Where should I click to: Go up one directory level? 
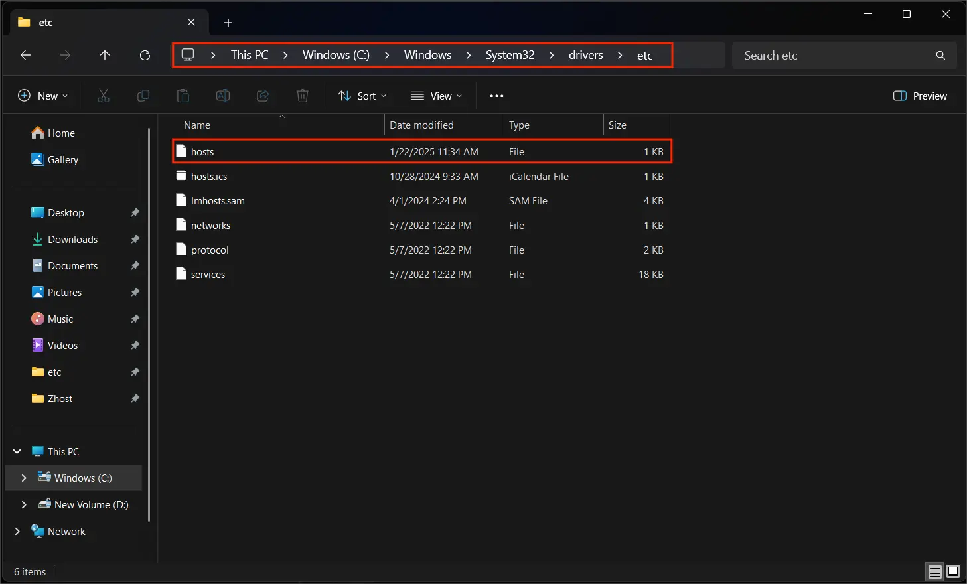pos(105,55)
